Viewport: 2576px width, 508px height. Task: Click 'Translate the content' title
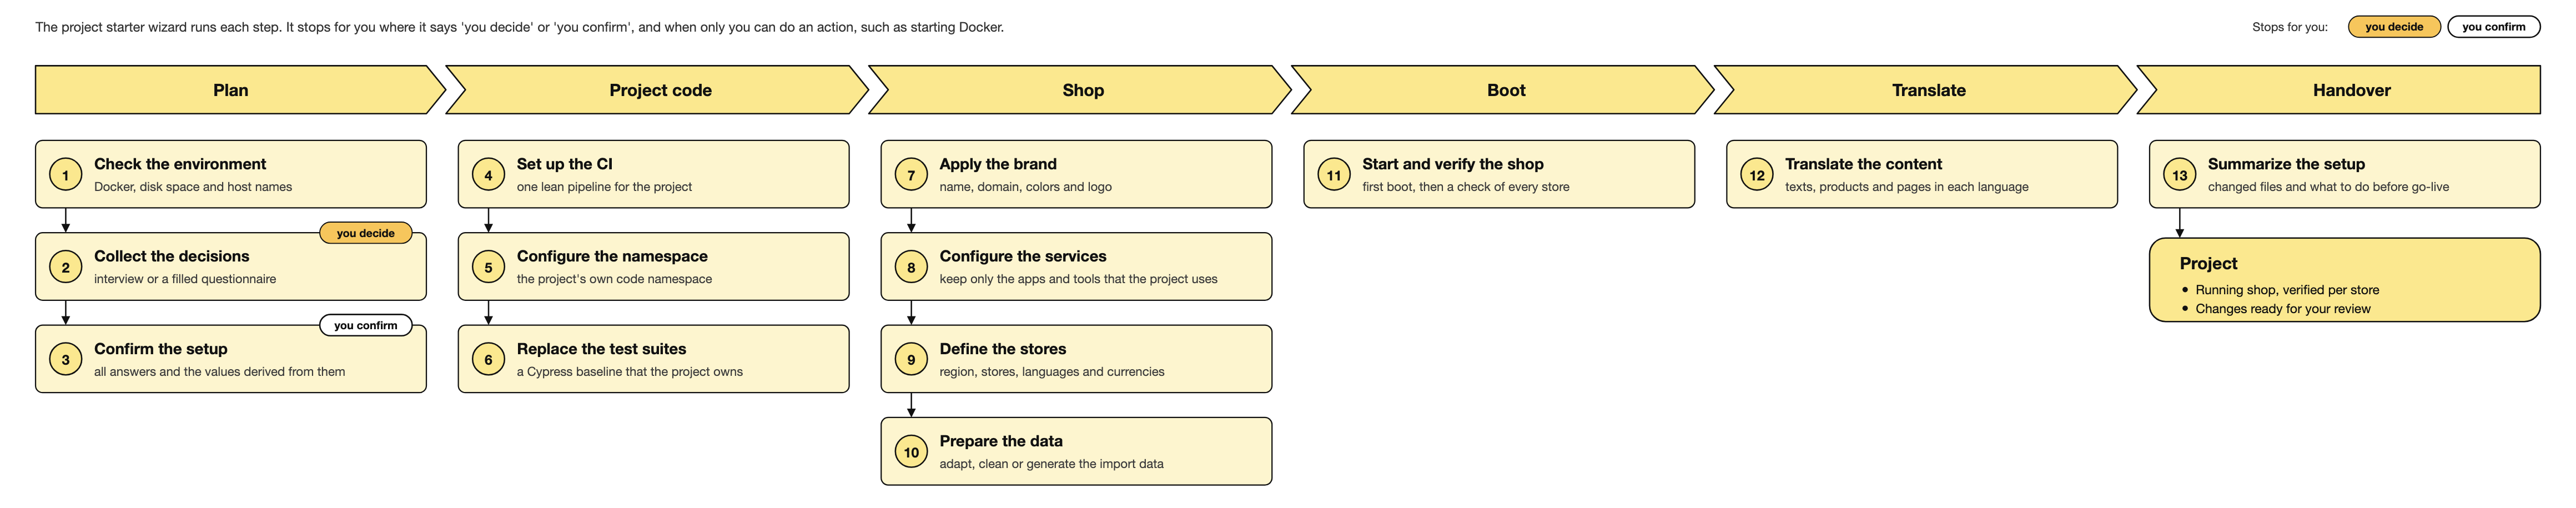[x=1864, y=164]
